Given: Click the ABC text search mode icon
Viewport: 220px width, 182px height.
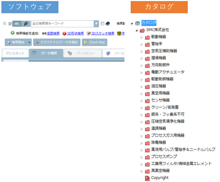Looking at the screenshot, I should point(17,24).
